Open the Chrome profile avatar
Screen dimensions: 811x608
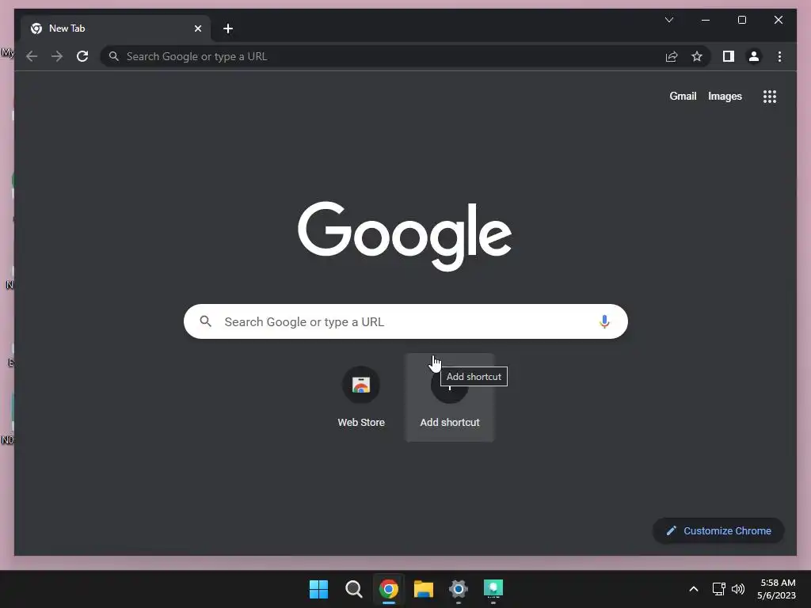[x=754, y=56]
